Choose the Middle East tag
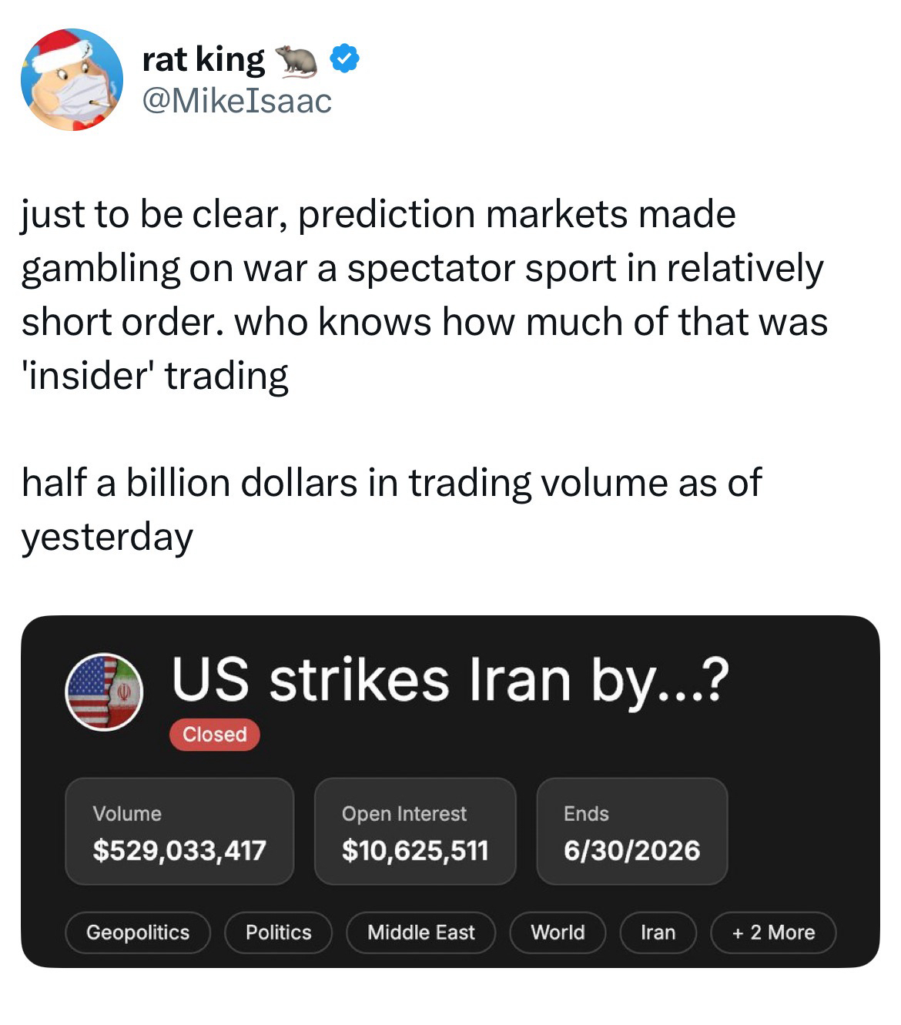 pos(420,933)
